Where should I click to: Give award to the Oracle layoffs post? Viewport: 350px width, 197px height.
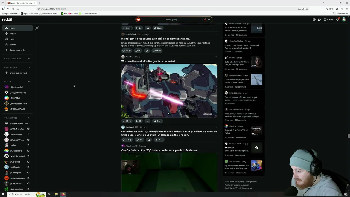tap(149, 140)
